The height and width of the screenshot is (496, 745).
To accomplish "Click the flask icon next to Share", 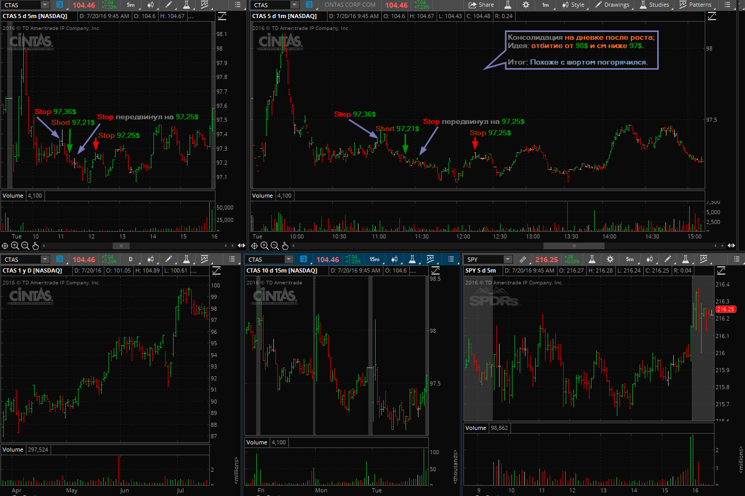I will (507, 5).
